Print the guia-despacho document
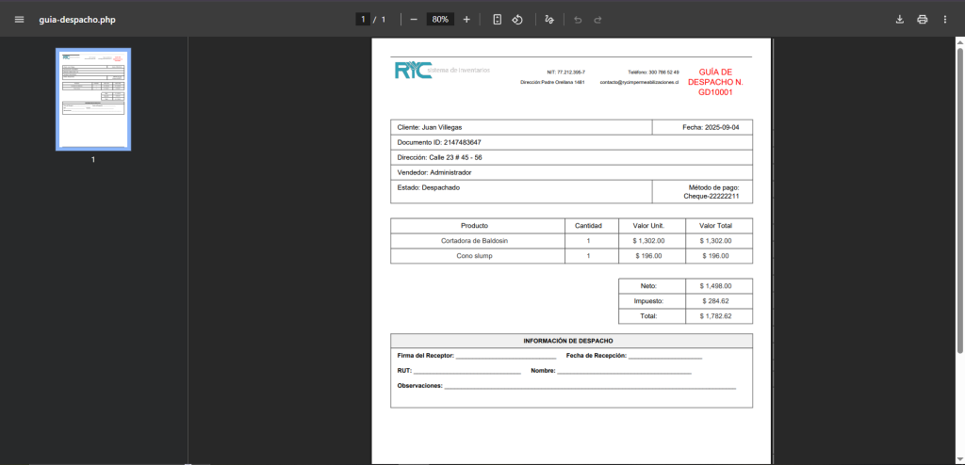Viewport: 965px width, 465px height. coord(923,19)
